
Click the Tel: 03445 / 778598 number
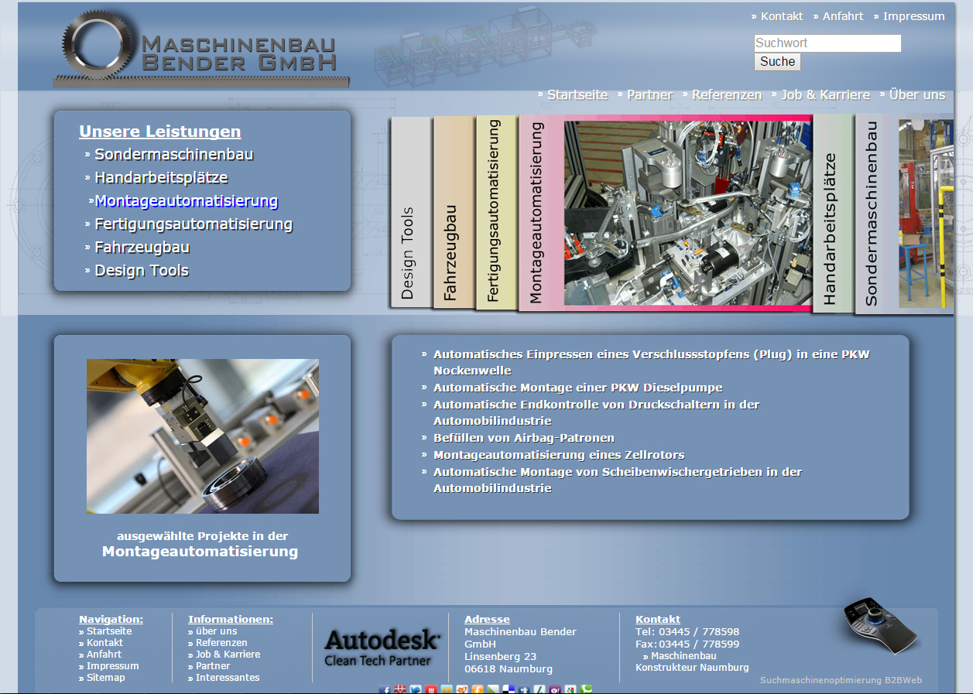pos(687,631)
